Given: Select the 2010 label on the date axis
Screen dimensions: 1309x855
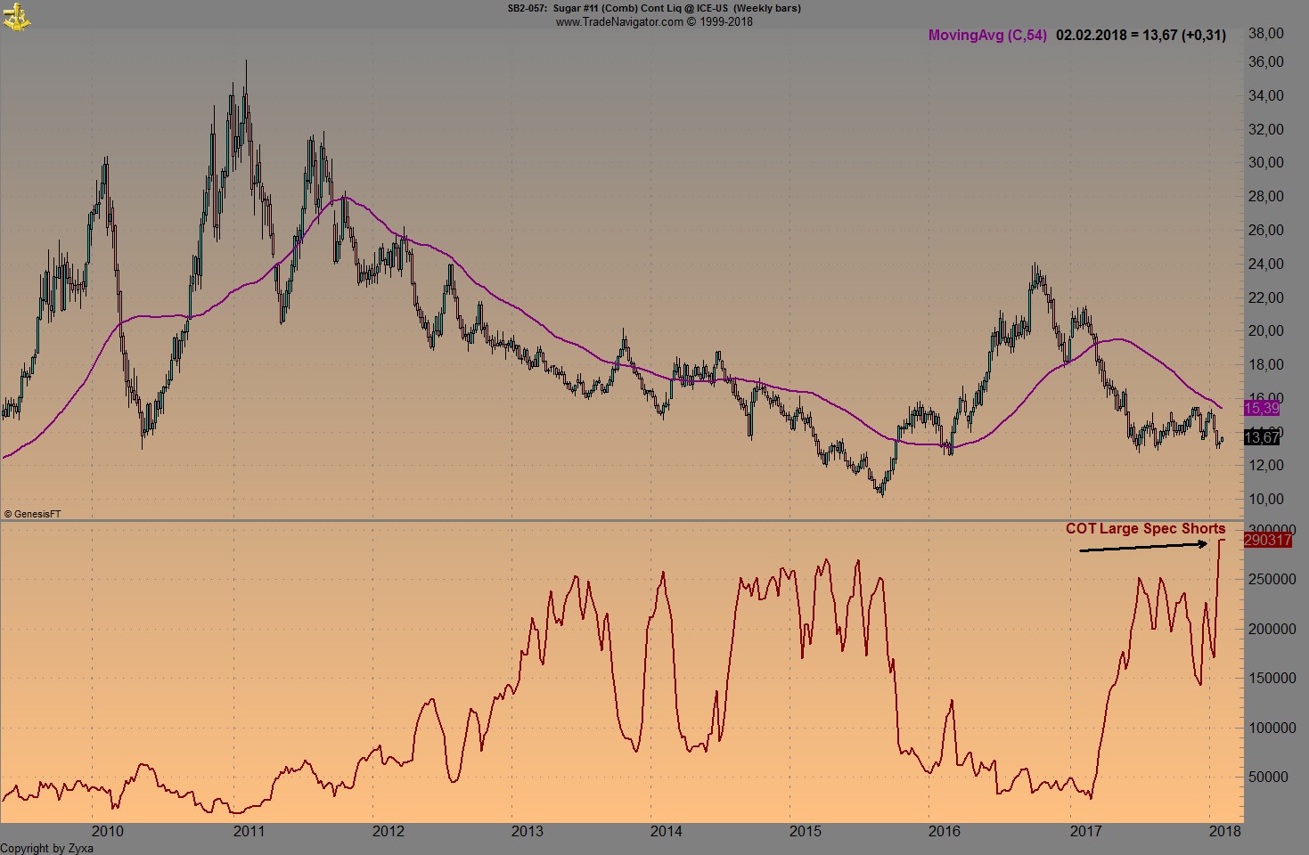Looking at the screenshot, I should coord(107,830).
